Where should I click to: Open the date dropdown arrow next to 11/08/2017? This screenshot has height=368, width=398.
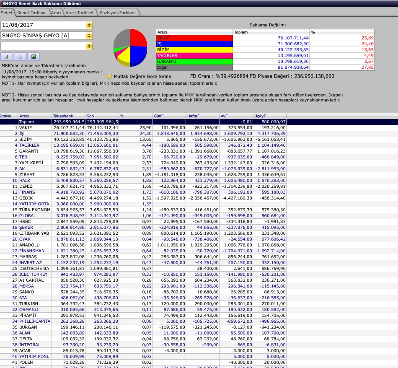(x=89, y=25)
